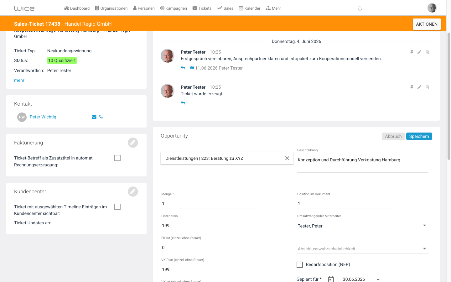Click Abbruch button
The image size is (451, 282).
click(393, 136)
